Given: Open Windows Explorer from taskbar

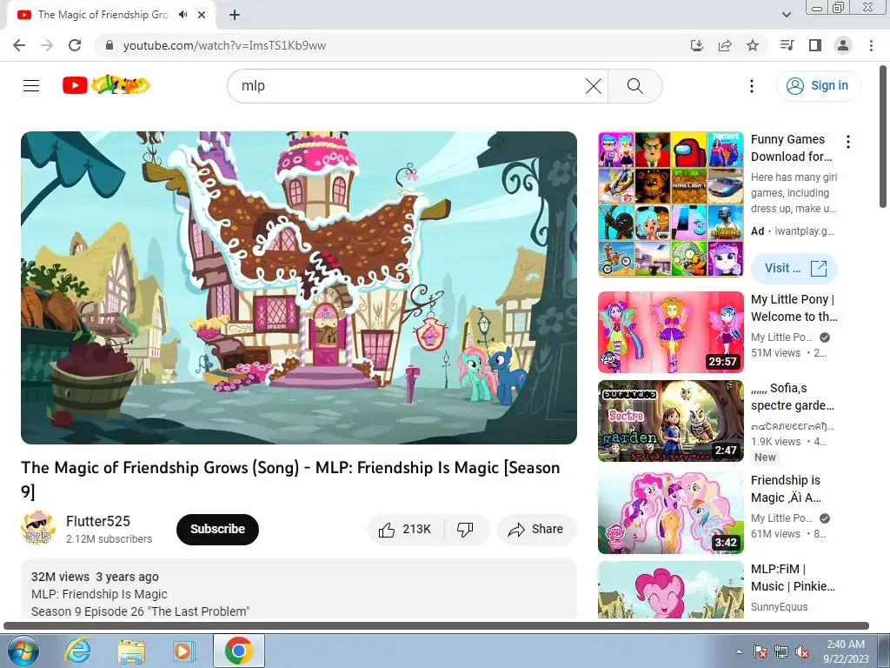Looking at the screenshot, I should [x=131, y=651].
